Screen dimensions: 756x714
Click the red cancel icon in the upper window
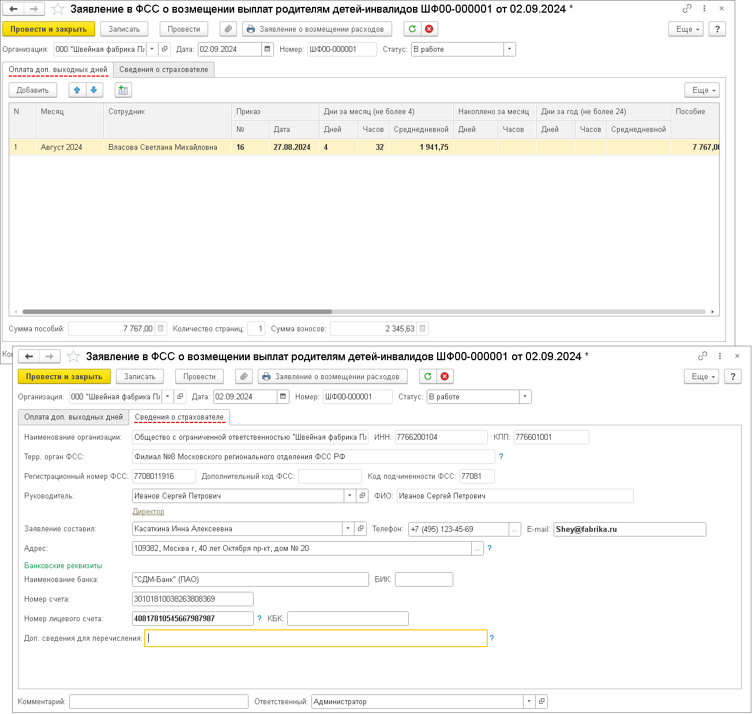429,29
